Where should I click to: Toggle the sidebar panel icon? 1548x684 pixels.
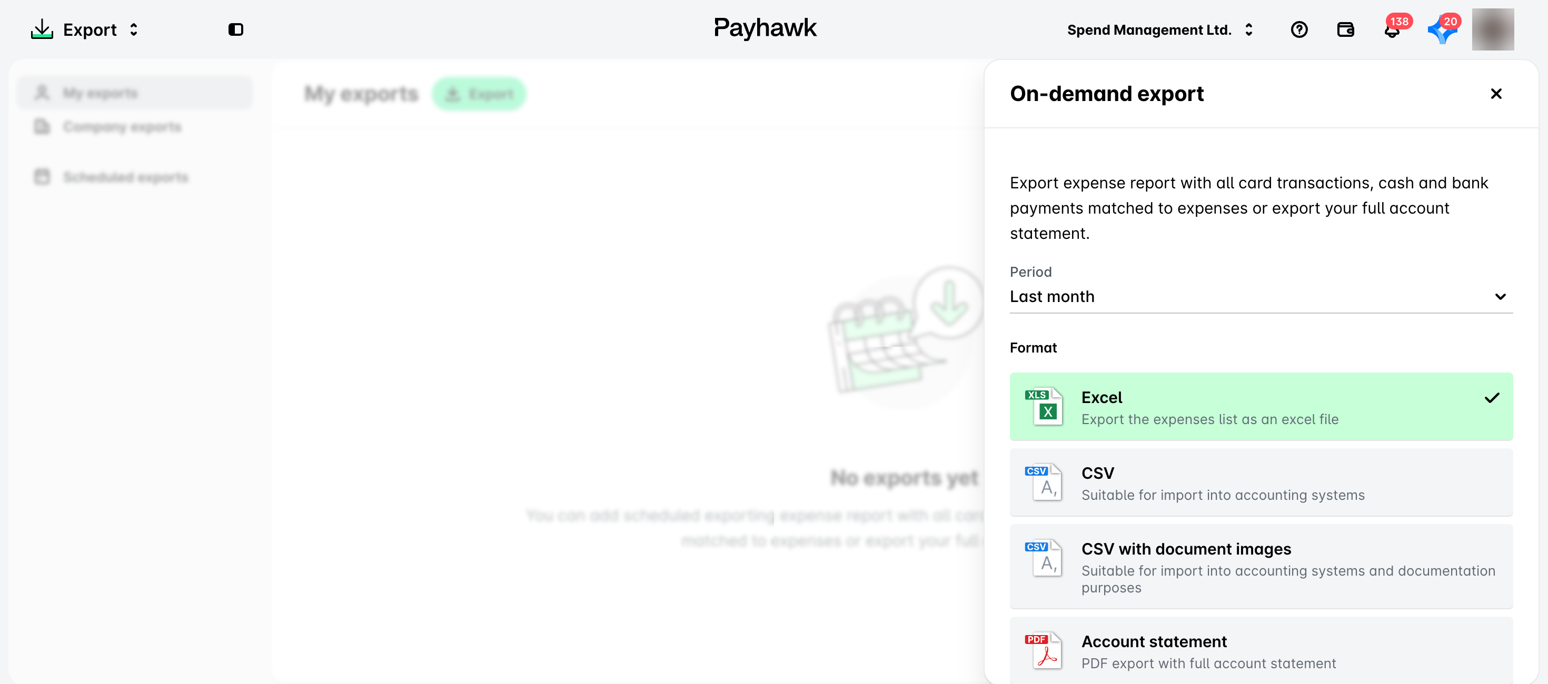tap(235, 29)
